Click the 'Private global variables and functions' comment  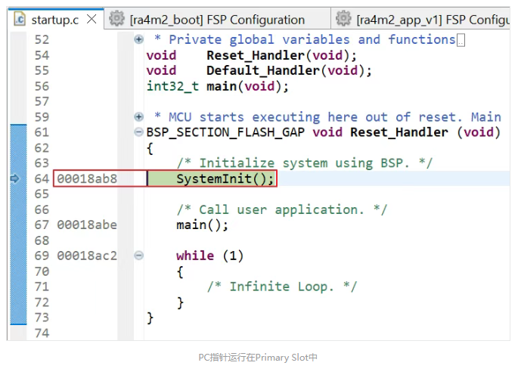(306, 40)
